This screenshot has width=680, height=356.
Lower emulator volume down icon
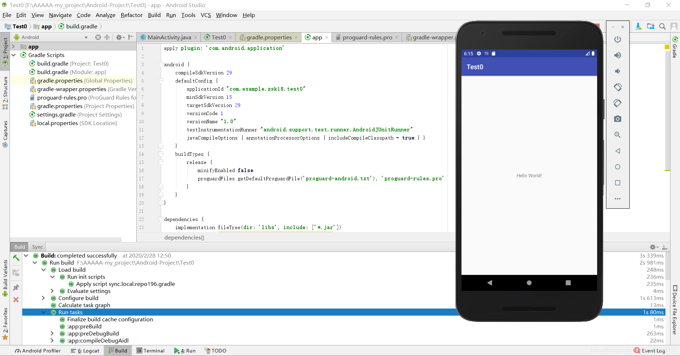(618, 71)
